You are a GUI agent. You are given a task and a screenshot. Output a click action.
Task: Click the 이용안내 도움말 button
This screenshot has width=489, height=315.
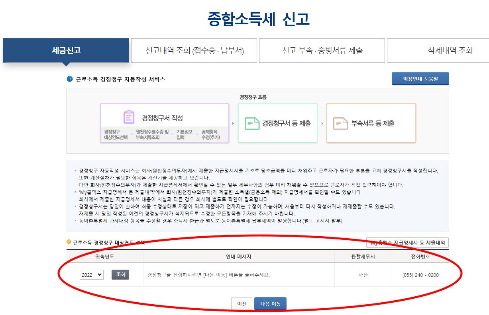pos(420,79)
